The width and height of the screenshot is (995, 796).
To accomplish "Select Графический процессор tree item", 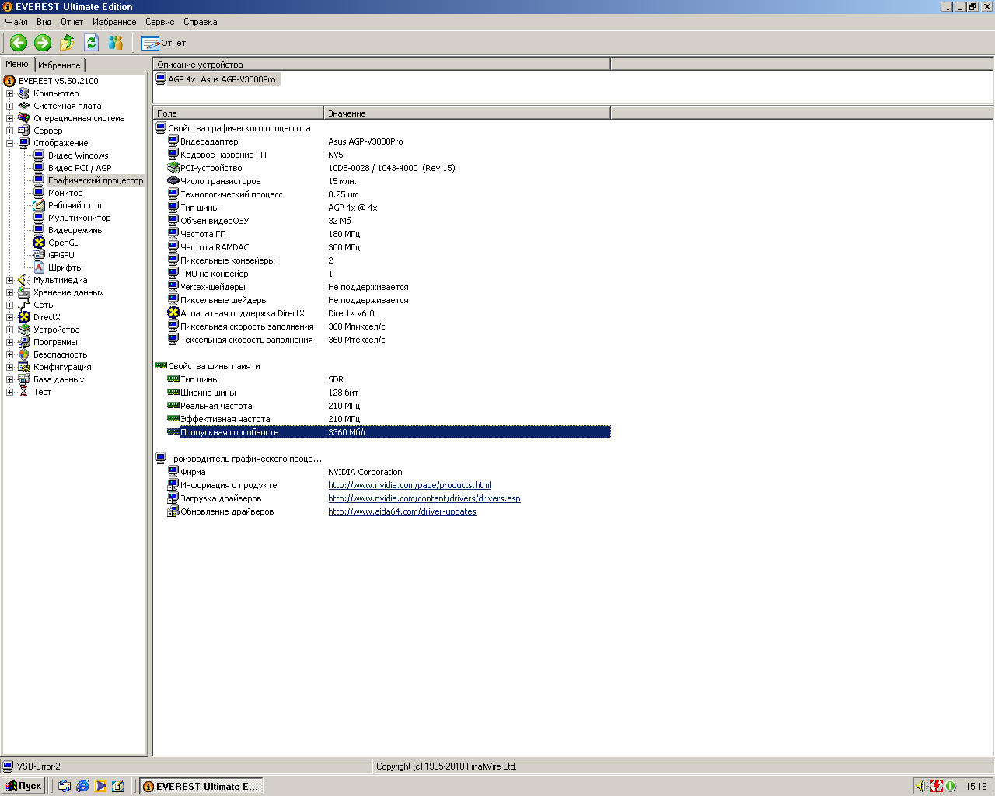I will coord(96,180).
